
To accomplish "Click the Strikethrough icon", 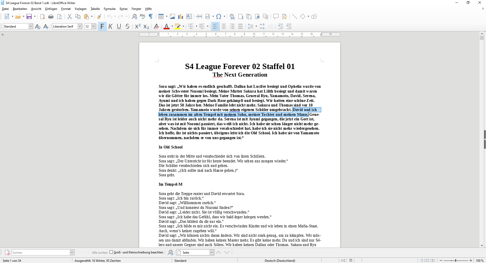I will click(127, 26).
